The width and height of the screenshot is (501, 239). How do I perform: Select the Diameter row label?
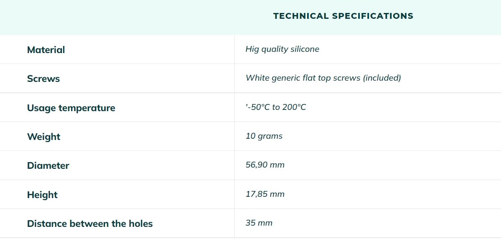pyautogui.click(x=48, y=165)
